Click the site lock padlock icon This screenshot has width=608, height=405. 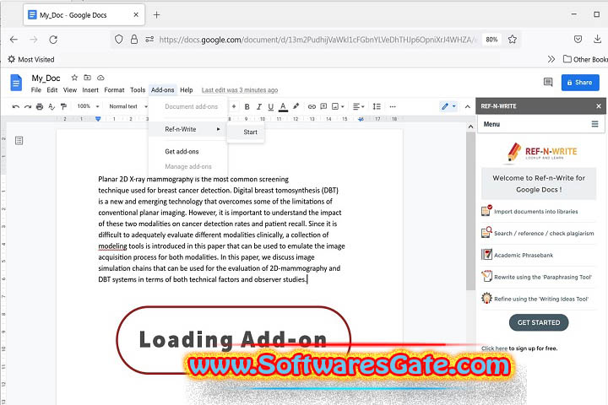pyautogui.click(x=133, y=39)
